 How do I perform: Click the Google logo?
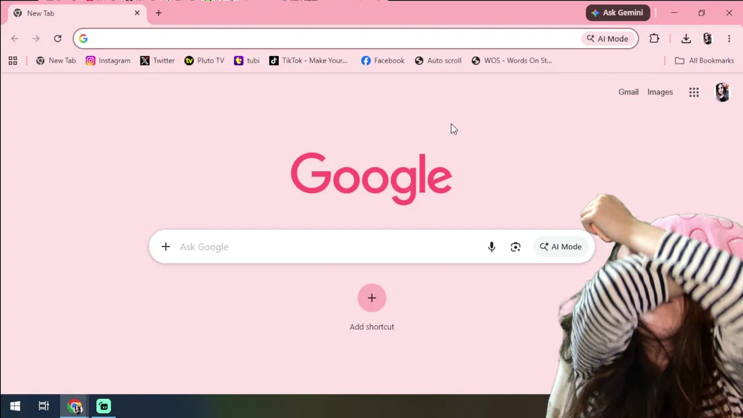pos(371,178)
